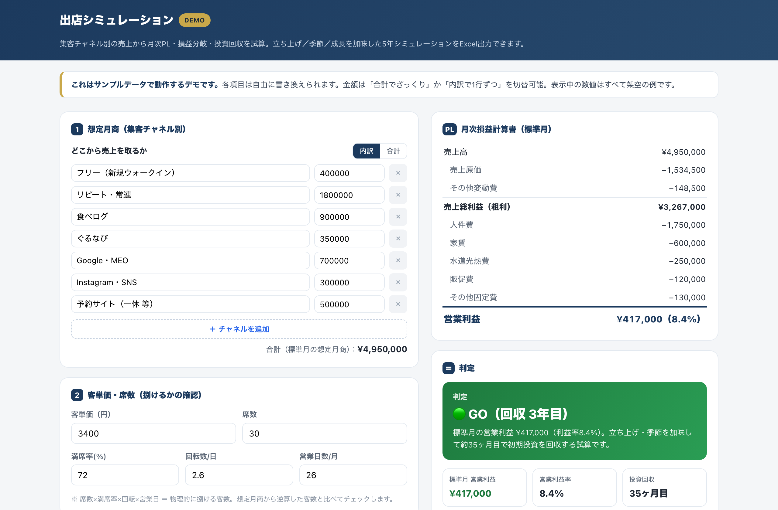
Task: Click the 700000 amount field
Action: [x=349, y=260]
